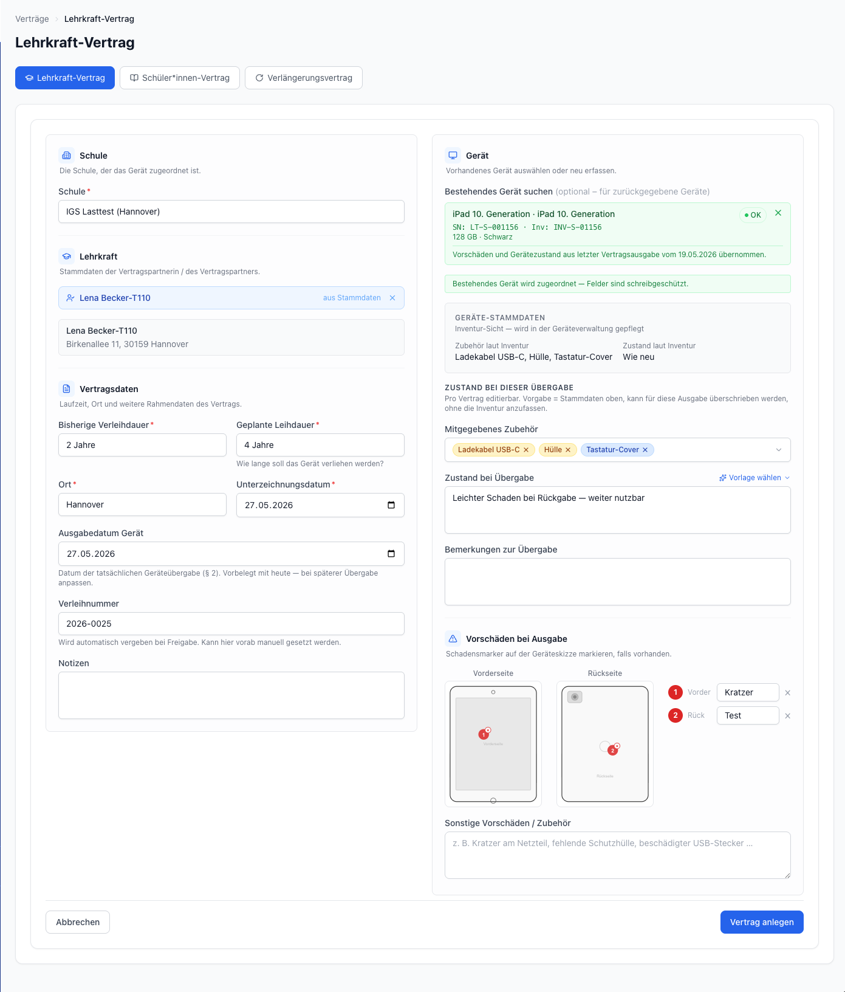The image size is (845, 992).
Task: Click the Sonstige Vorschäden text area
Action: point(618,855)
